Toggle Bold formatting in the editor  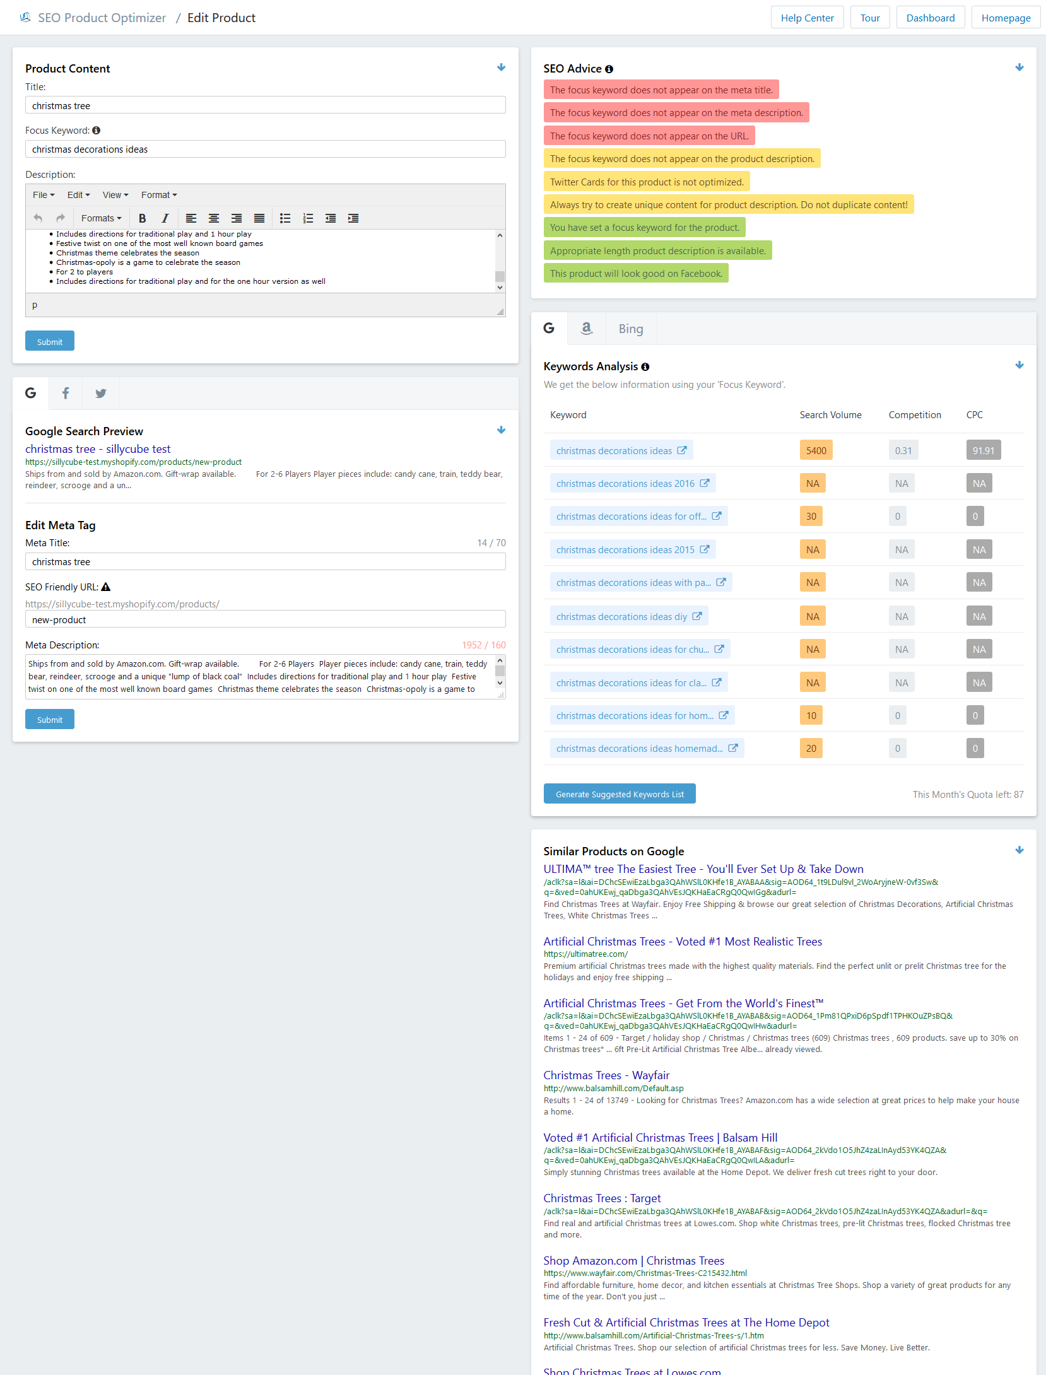click(143, 218)
